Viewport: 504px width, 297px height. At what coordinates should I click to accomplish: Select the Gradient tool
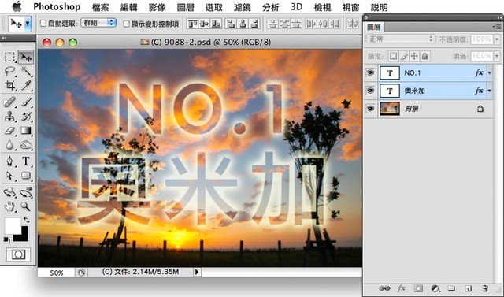[x=26, y=131]
